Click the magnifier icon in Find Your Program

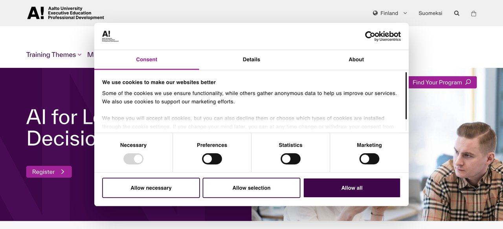click(x=468, y=82)
